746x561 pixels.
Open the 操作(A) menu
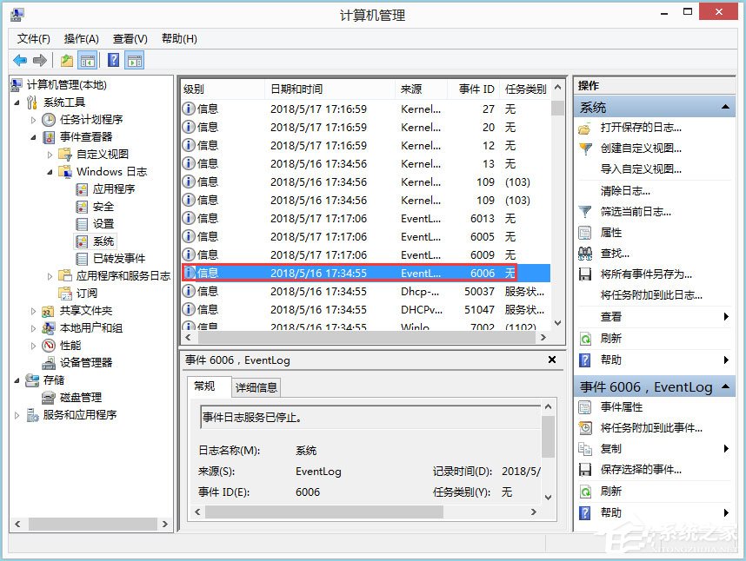pos(79,38)
